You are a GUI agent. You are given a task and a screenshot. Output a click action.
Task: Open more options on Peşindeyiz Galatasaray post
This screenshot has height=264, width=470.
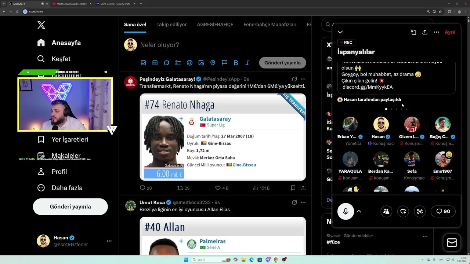303,79
